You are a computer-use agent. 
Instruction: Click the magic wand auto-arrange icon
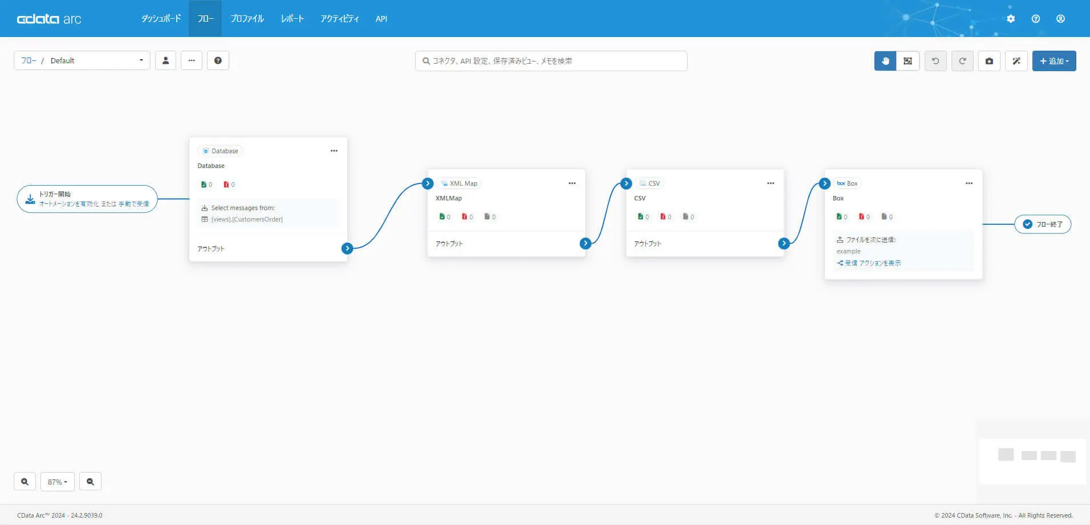point(1016,61)
